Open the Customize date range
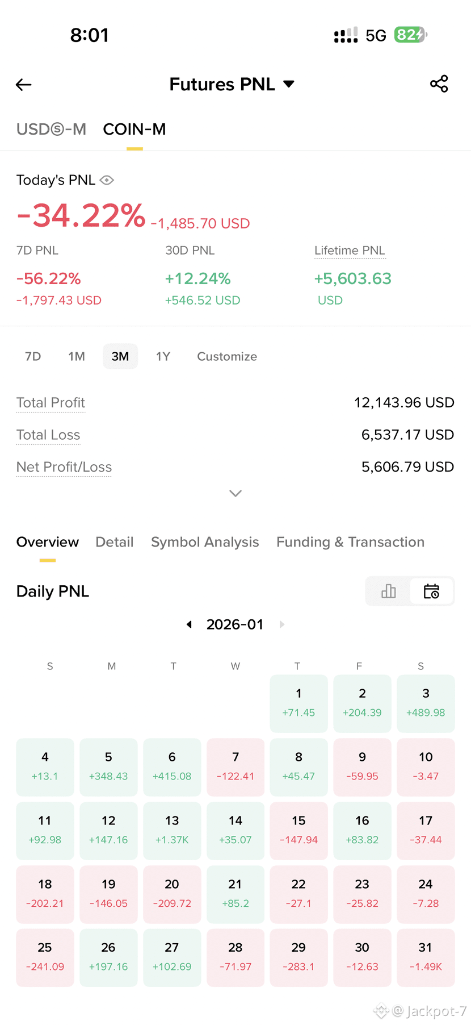Image resolution: width=471 pixels, height=1025 pixels. click(227, 356)
